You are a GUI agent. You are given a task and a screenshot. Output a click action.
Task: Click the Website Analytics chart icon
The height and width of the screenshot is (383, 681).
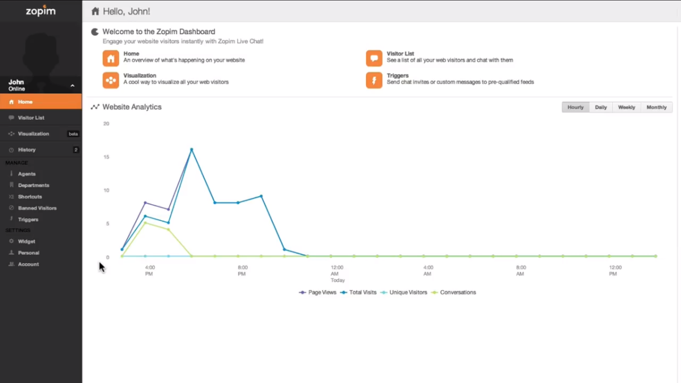click(x=95, y=107)
